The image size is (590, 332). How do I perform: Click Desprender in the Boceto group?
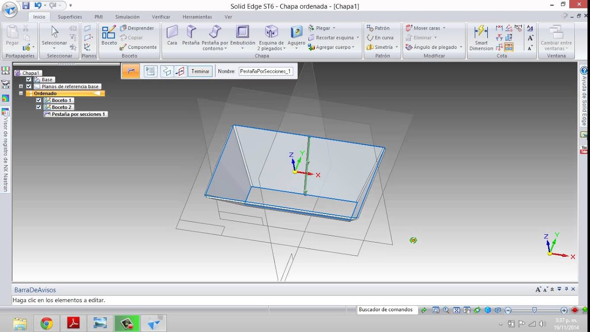click(137, 28)
